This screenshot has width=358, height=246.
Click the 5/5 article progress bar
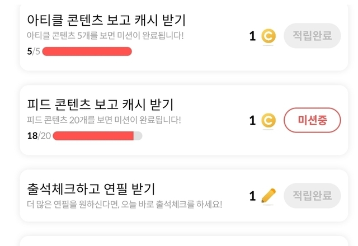coord(87,51)
